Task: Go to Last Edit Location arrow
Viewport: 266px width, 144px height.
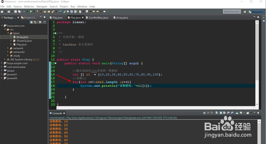Action: [x=94, y=12]
